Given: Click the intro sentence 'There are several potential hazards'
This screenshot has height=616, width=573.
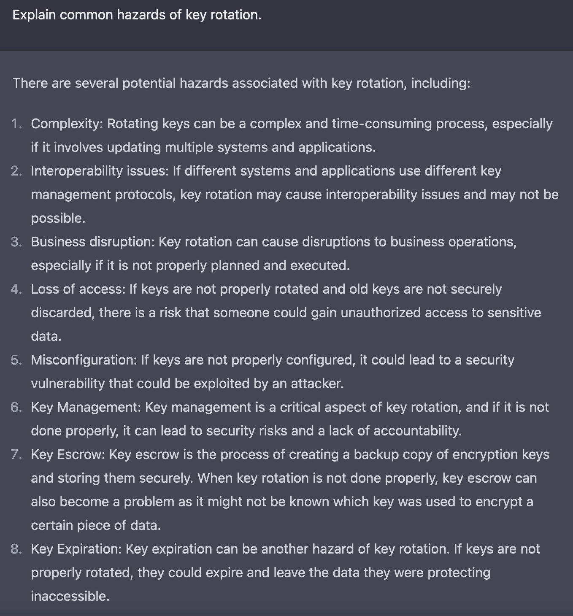Looking at the screenshot, I should (241, 83).
